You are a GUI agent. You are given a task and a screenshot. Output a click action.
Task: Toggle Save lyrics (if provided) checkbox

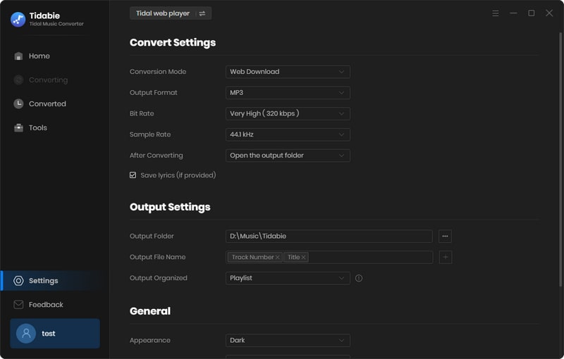[133, 175]
